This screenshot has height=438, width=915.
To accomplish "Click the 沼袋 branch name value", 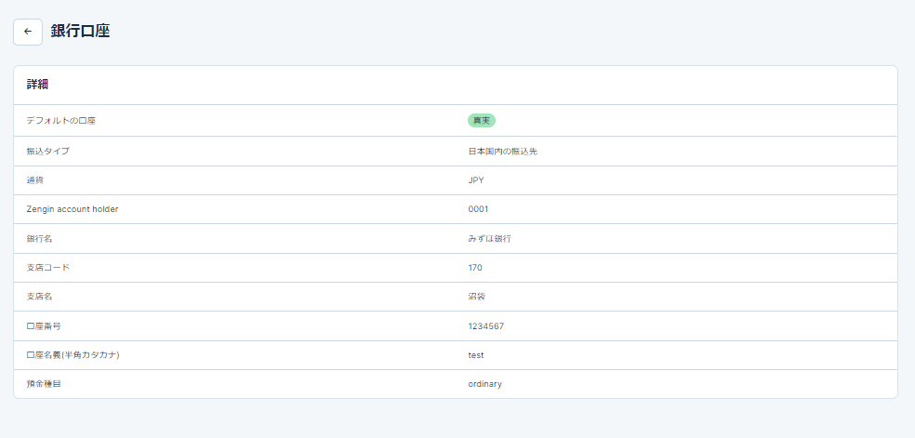I will 477,297.
